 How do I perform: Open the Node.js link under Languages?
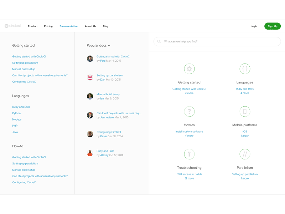(x=17, y=119)
